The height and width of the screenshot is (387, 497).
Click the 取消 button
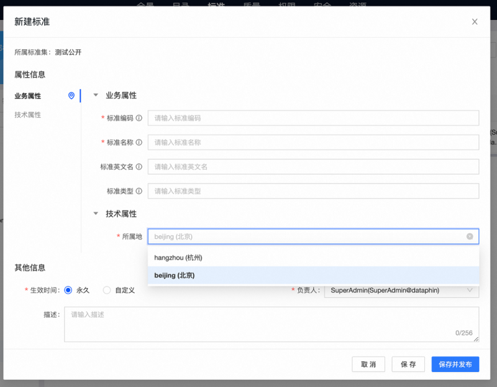(x=368, y=364)
